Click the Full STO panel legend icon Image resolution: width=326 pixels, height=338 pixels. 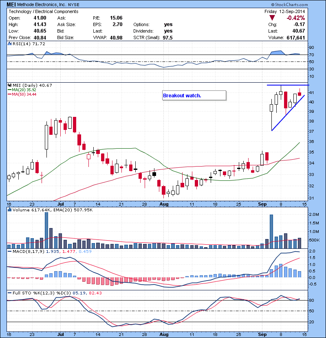tap(9, 293)
